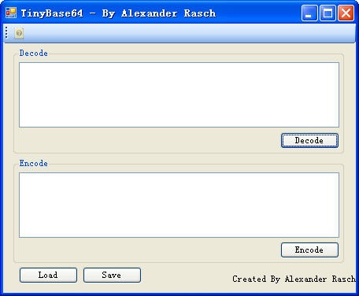Click the help icon in the toolbar

[19, 33]
